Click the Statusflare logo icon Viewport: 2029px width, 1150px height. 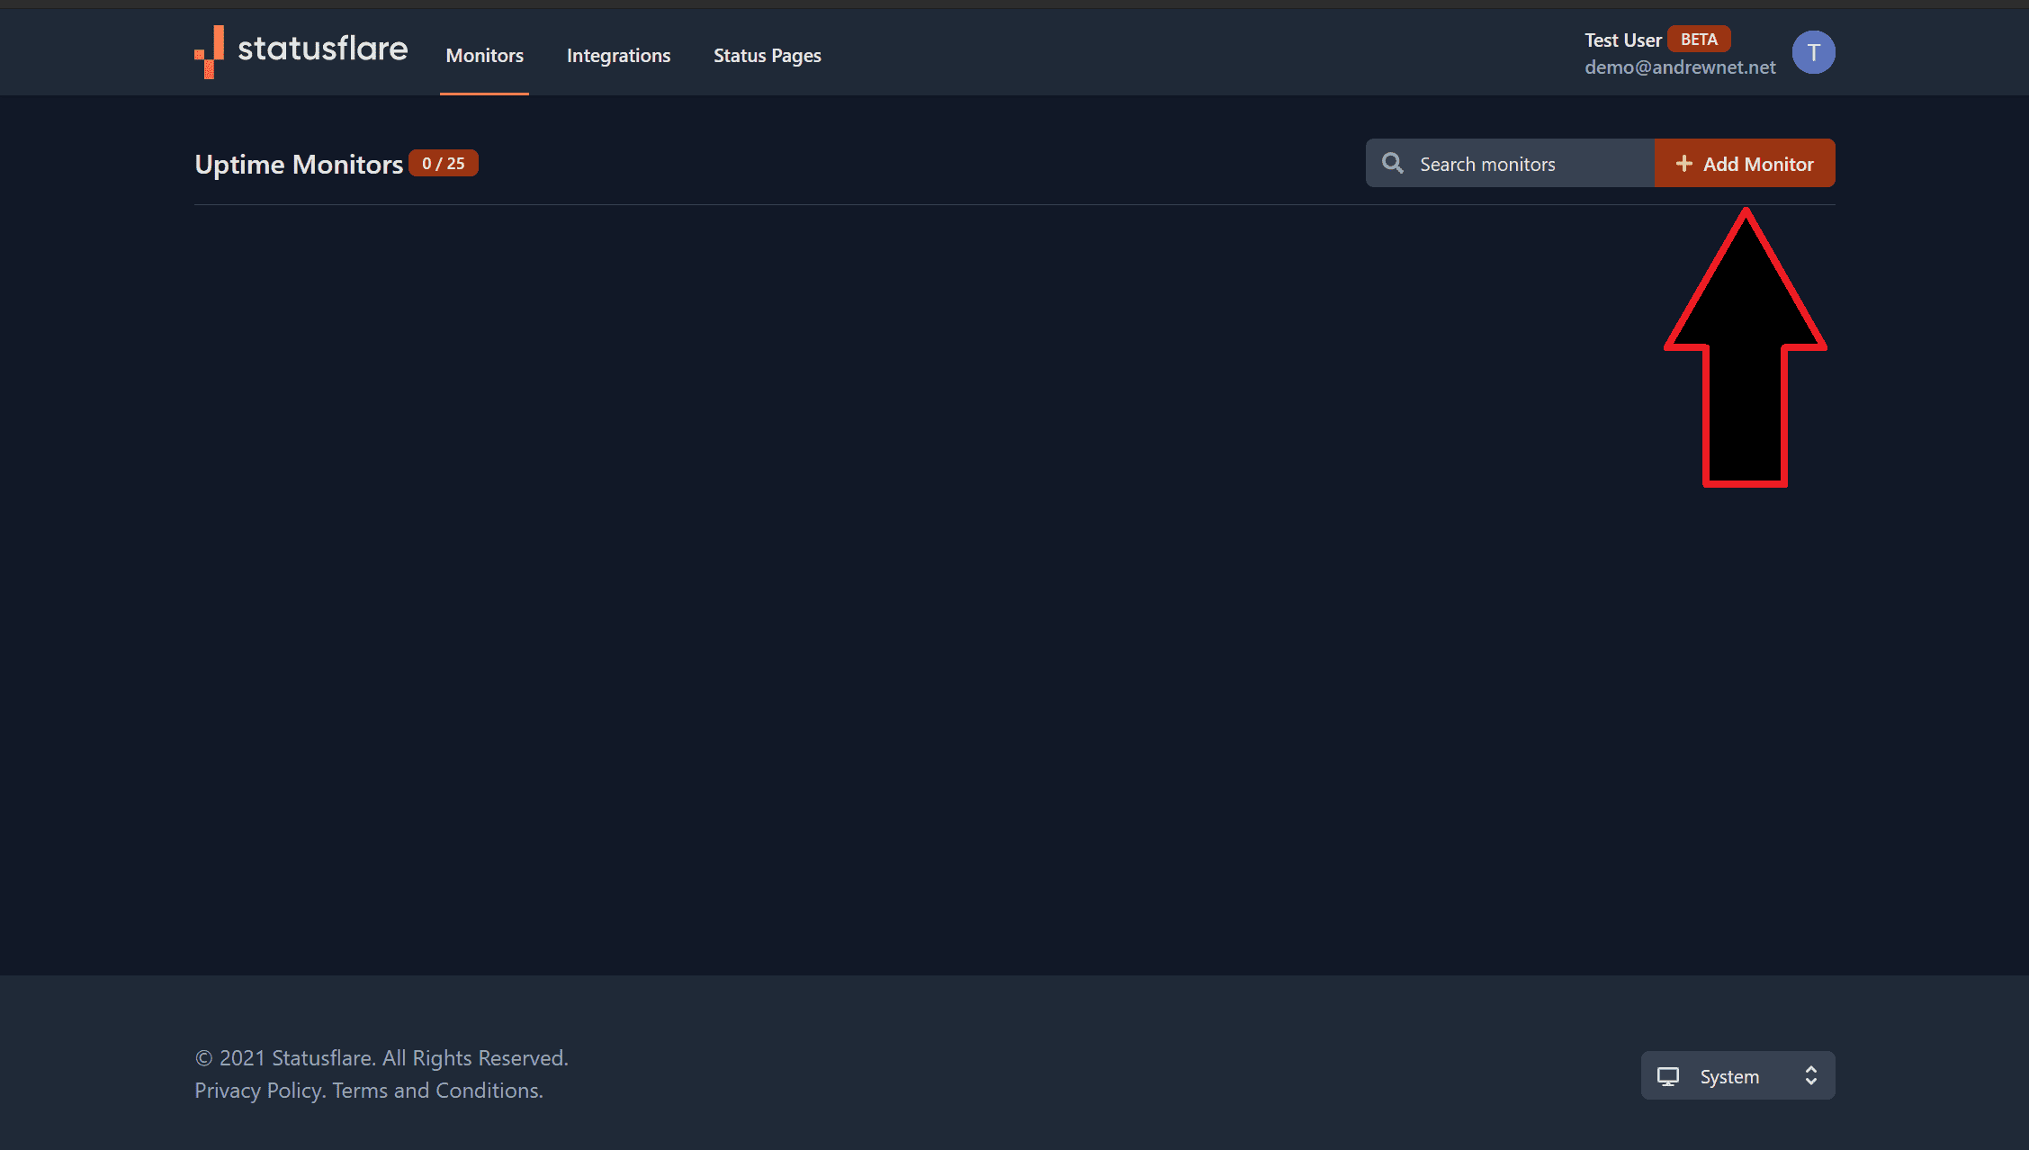(209, 51)
